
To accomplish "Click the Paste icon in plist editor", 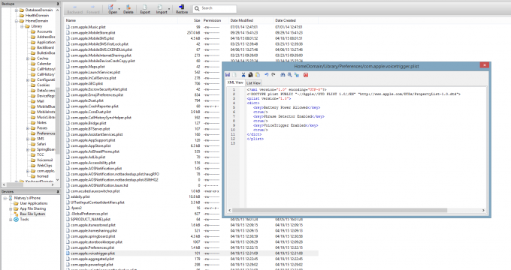I will pos(258,75).
